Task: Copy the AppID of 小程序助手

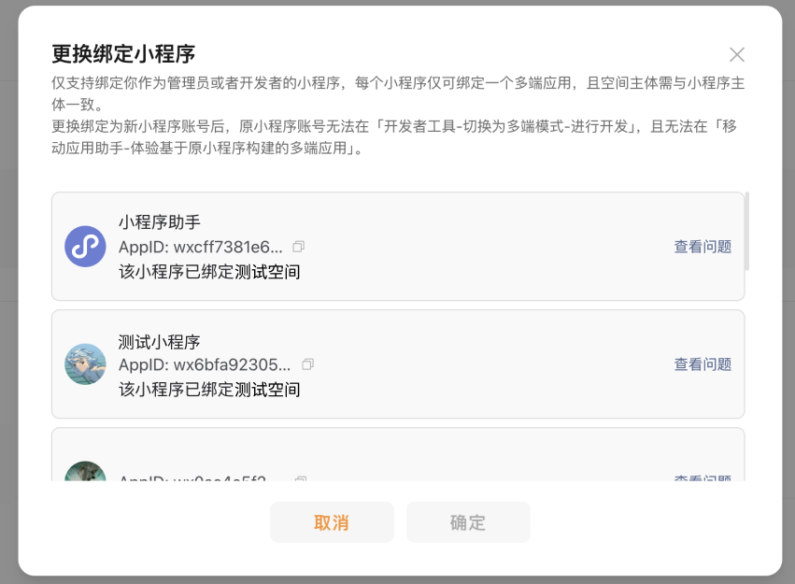Action: 299,247
